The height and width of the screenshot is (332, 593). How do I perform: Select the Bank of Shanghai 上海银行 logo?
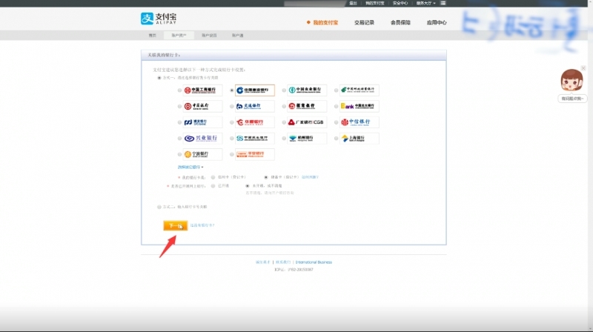[x=359, y=139]
